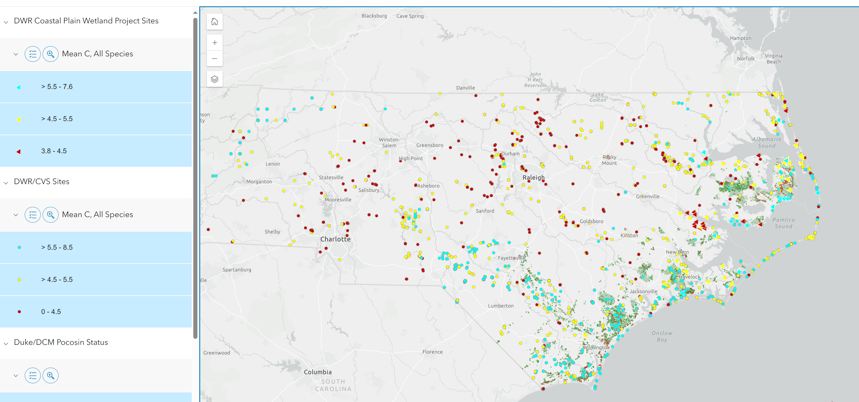Click the Duke/DCM Pocosin Status title
Viewport: 859px width, 402px height.
(x=61, y=342)
